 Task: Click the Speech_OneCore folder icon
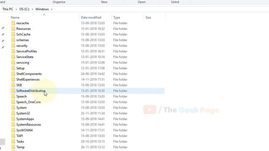click(x=13, y=102)
